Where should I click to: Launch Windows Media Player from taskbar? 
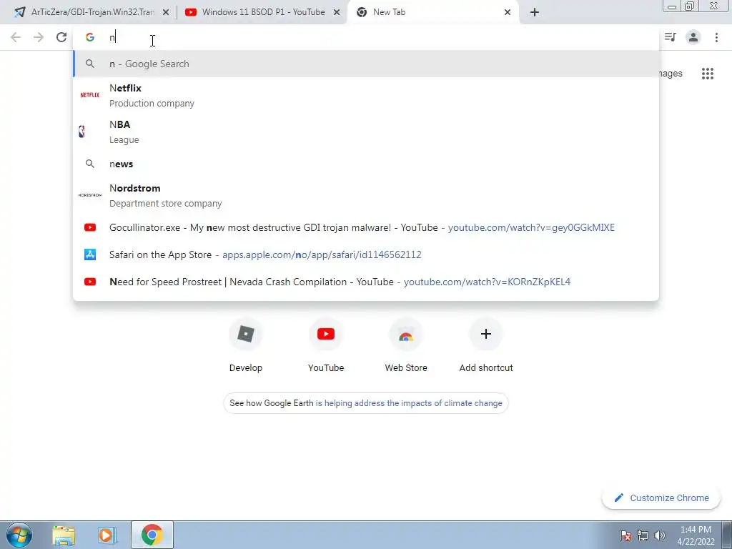click(x=107, y=535)
